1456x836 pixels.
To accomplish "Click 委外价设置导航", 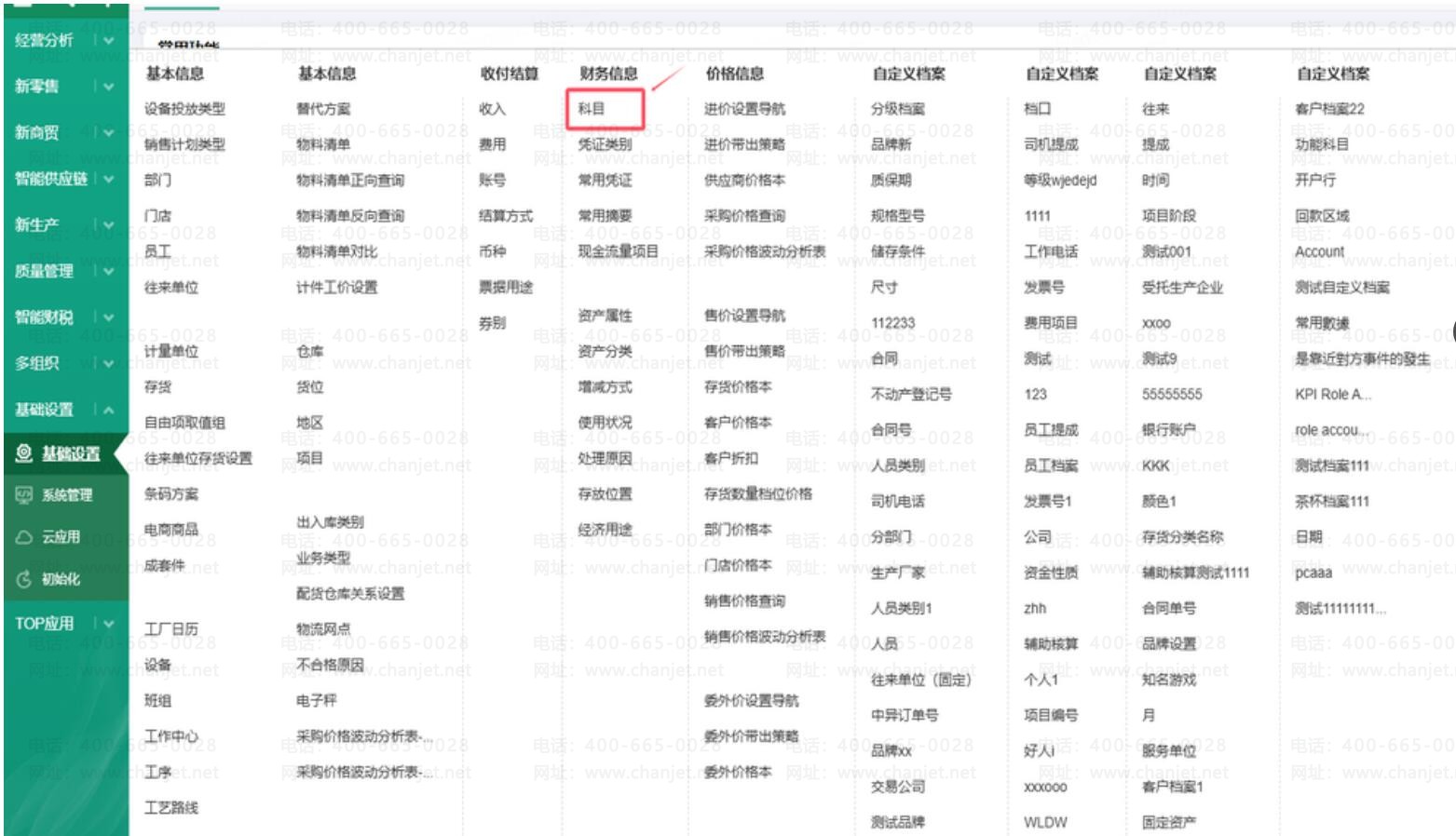I will 751,701.
